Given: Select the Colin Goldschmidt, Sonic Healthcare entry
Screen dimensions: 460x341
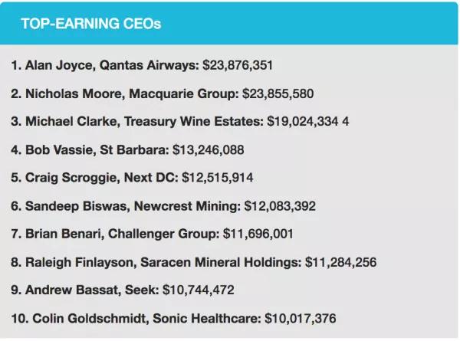Looking at the screenshot, I should pyautogui.click(x=135, y=318).
